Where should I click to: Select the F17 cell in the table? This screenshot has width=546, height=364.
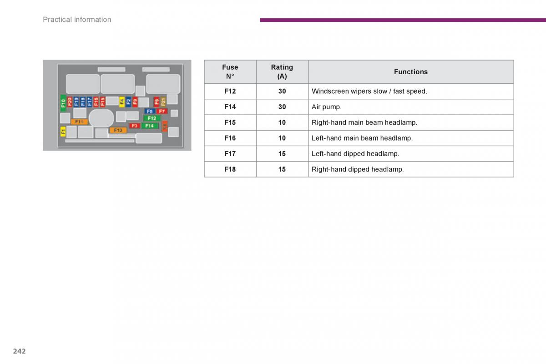point(230,154)
